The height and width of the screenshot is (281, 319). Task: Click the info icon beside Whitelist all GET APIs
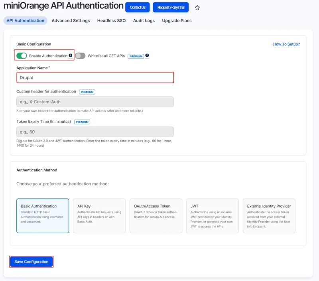coord(147,56)
